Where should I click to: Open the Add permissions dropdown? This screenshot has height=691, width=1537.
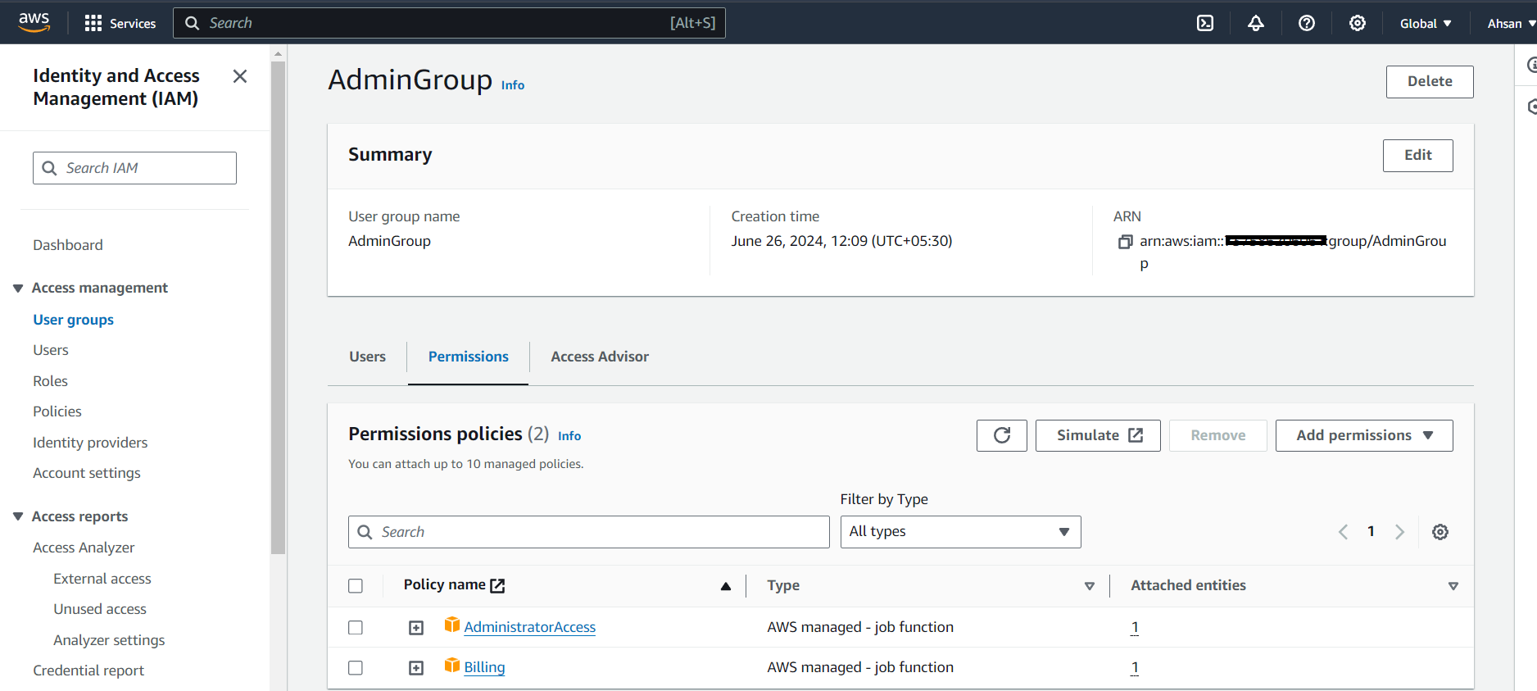click(1363, 435)
